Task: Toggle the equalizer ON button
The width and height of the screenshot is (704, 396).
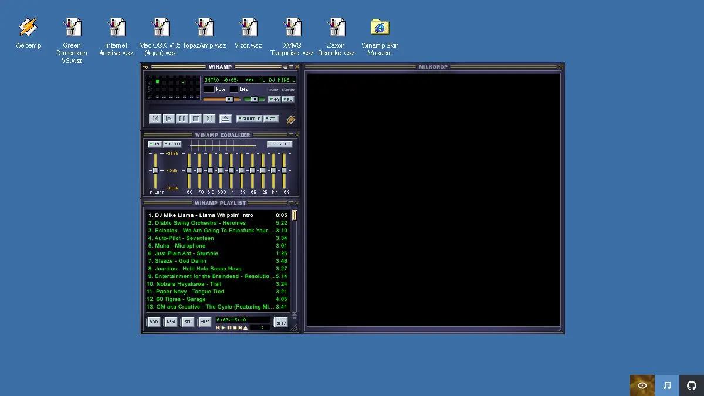Action: 154,144
